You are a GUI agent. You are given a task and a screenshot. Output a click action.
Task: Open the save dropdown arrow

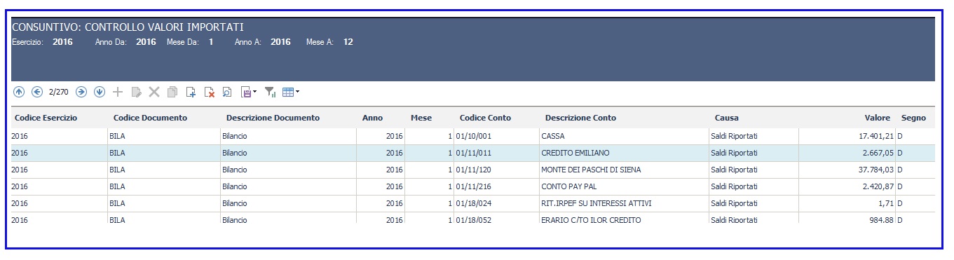pos(254,92)
